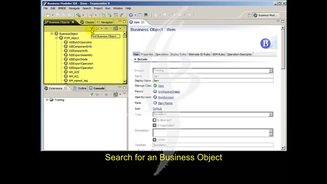Open the Window menu
The image size is (327, 184).
(118, 8)
